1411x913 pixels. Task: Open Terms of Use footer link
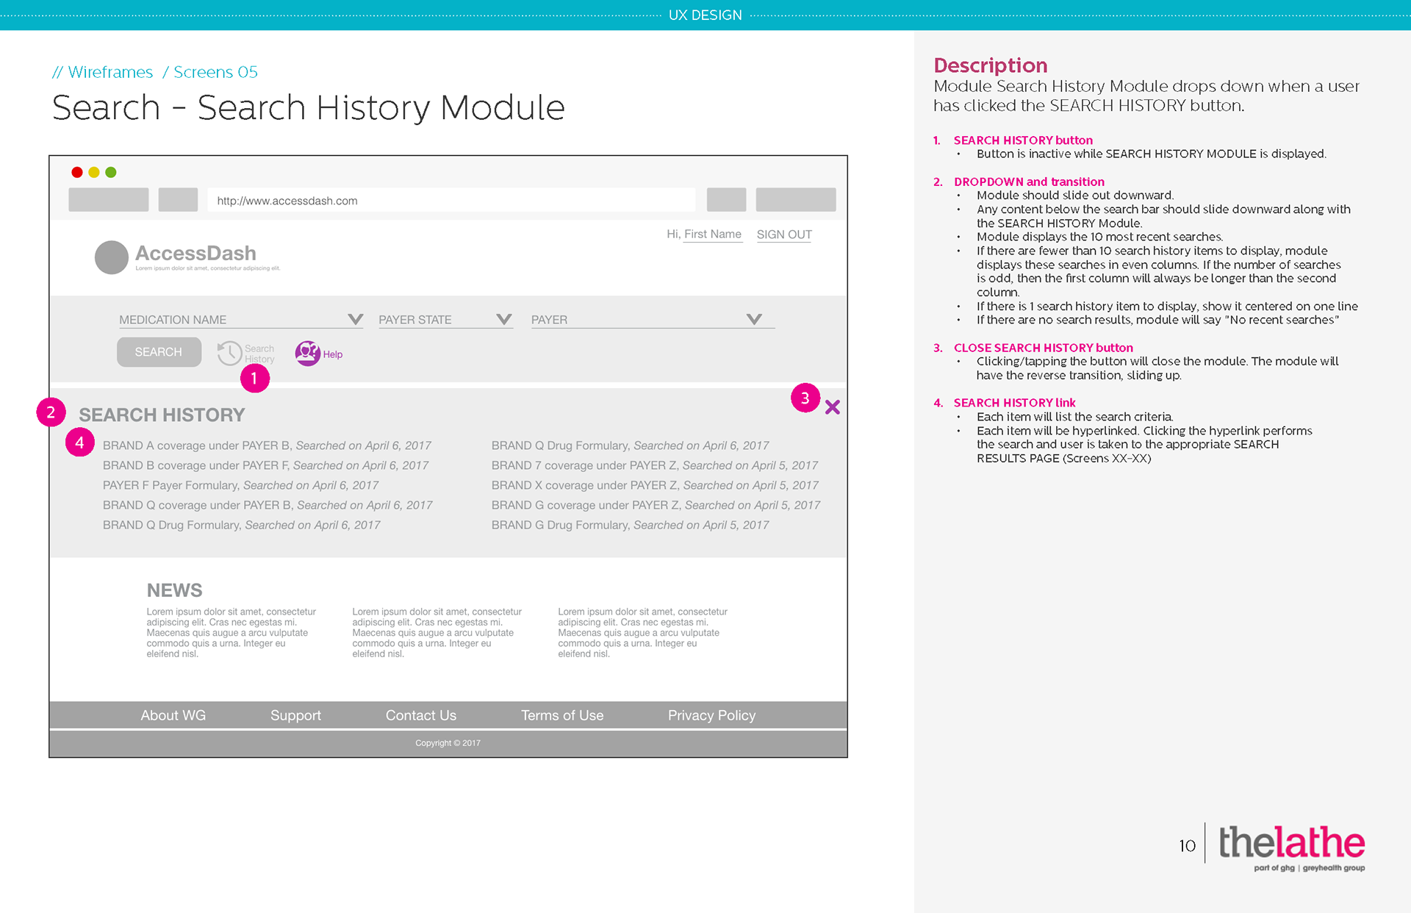[561, 715]
